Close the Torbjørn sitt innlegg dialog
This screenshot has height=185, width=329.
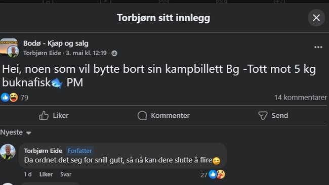(x=316, y=18)
